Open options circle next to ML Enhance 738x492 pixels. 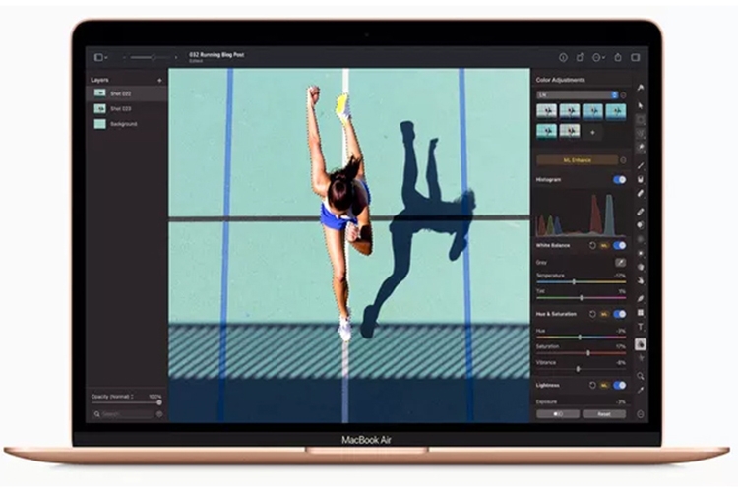623,160
